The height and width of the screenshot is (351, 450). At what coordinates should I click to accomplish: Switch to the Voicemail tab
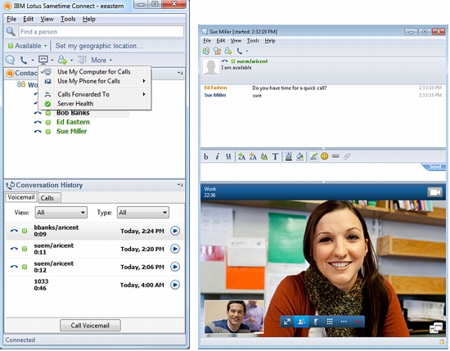coord(21,197)
